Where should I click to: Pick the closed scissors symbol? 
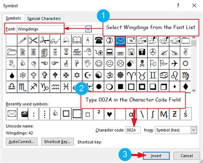[x=33, y=40]
